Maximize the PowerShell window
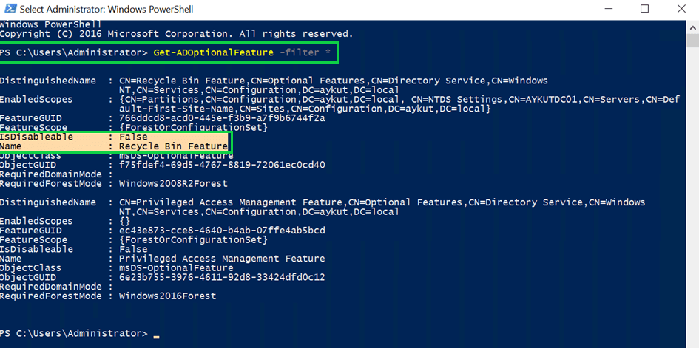Viewport: 699px width, 348px height. 644,10
